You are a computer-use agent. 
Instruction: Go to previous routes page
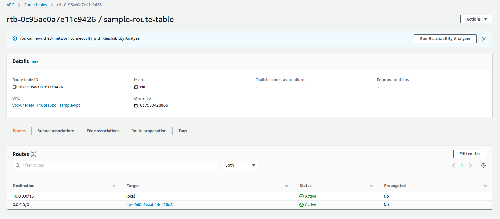click(x=454, y=165)
